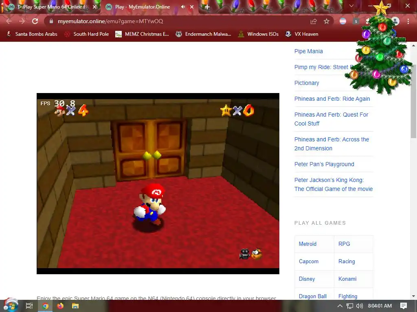Screen dimensions: 417x312
Task: Select the Konami category
Action: 347,279
